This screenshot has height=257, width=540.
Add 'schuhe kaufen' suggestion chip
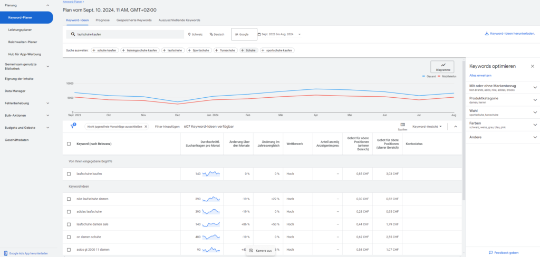pyautogui.click(x=105, y=50)
